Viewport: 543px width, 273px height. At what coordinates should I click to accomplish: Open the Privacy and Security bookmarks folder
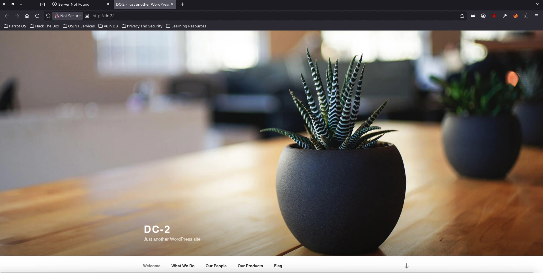tap(142, 26)
